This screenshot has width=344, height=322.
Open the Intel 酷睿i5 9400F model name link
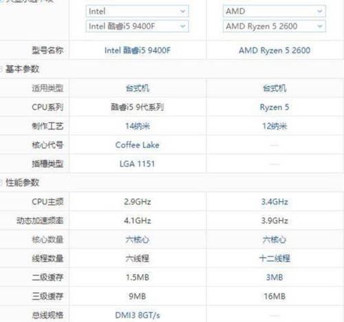138,50
